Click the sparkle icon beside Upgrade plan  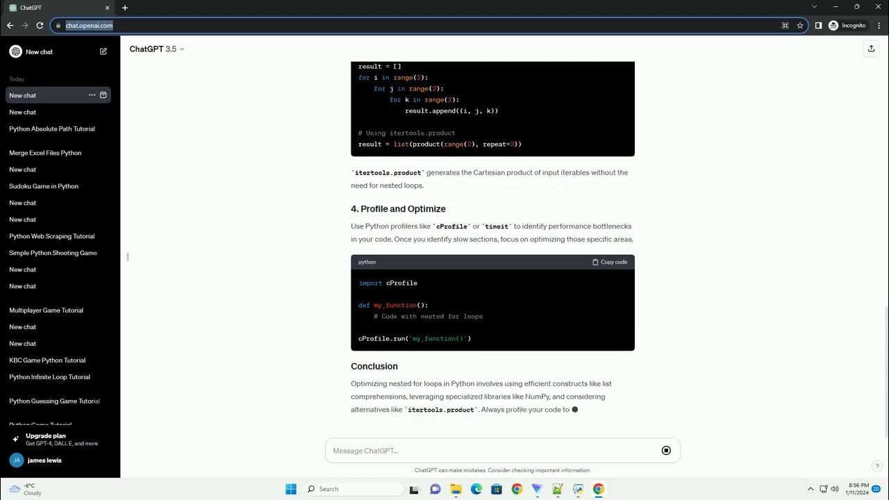click(16, 439)
